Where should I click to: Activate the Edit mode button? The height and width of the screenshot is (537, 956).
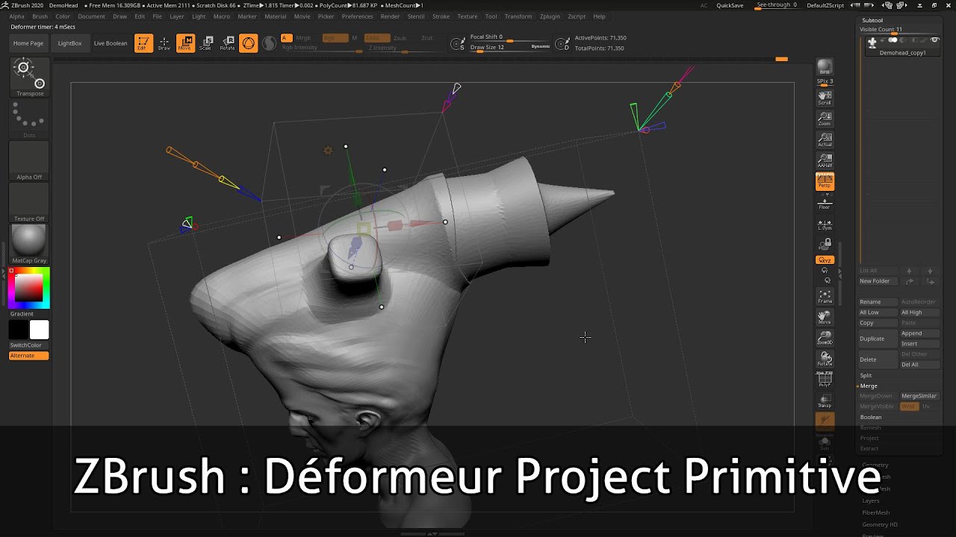tap(143, 43)
